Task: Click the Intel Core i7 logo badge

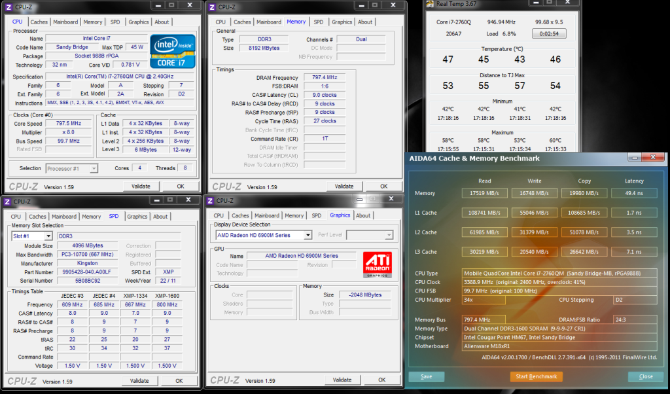Action: point(172,51)
